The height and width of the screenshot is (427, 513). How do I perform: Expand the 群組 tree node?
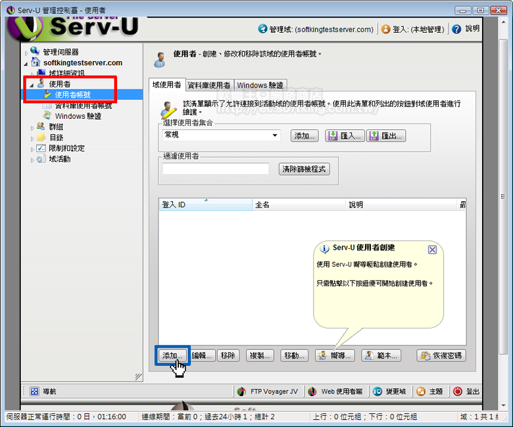click(x=32, y=127)
